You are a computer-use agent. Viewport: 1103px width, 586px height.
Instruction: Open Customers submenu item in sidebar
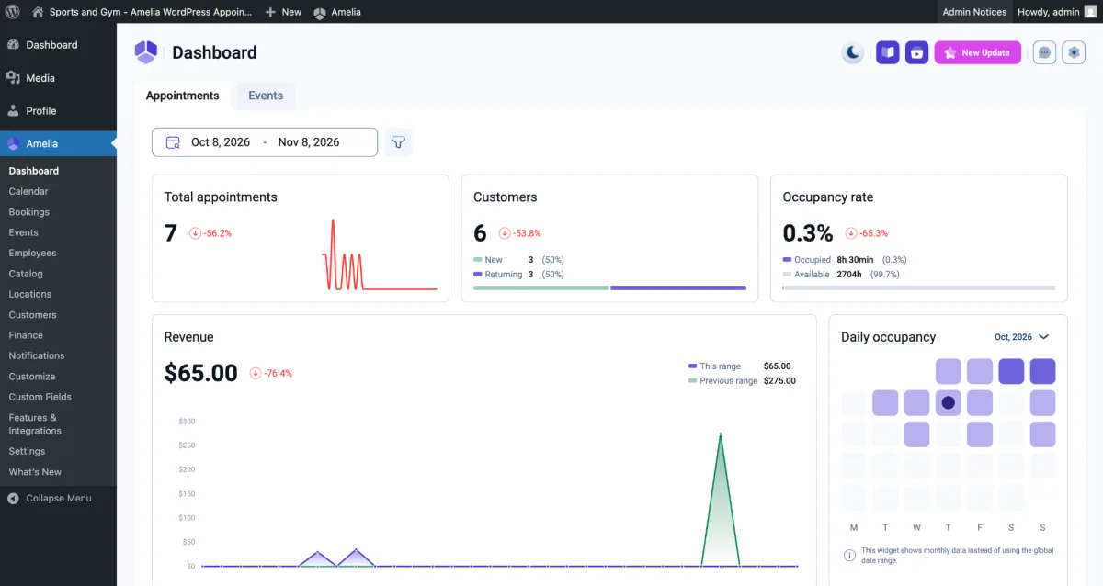tap(32, 315)
